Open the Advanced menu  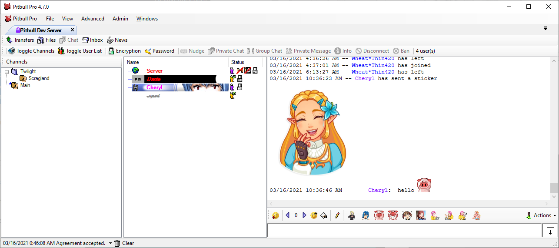tap(93, 19)
